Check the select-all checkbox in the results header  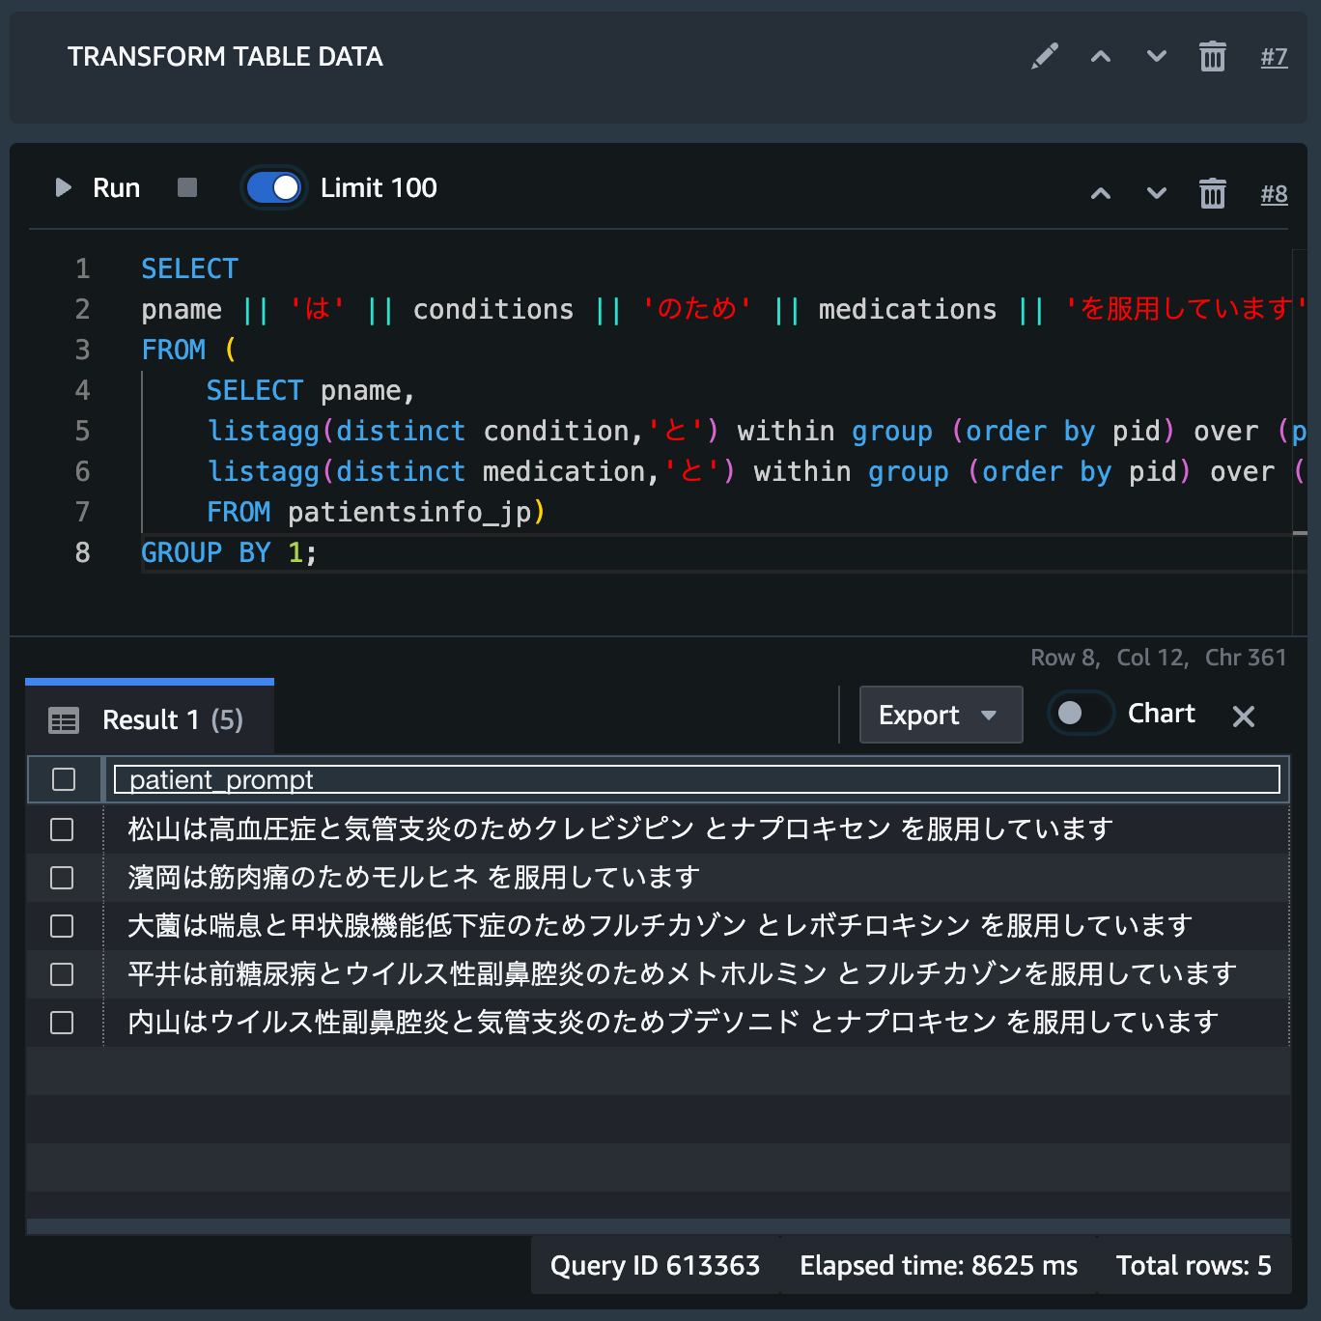pyautogui.click(x=63, y=779)
